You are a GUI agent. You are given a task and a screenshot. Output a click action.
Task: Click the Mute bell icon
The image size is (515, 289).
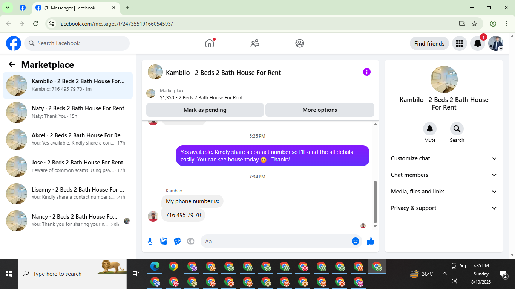430,129
